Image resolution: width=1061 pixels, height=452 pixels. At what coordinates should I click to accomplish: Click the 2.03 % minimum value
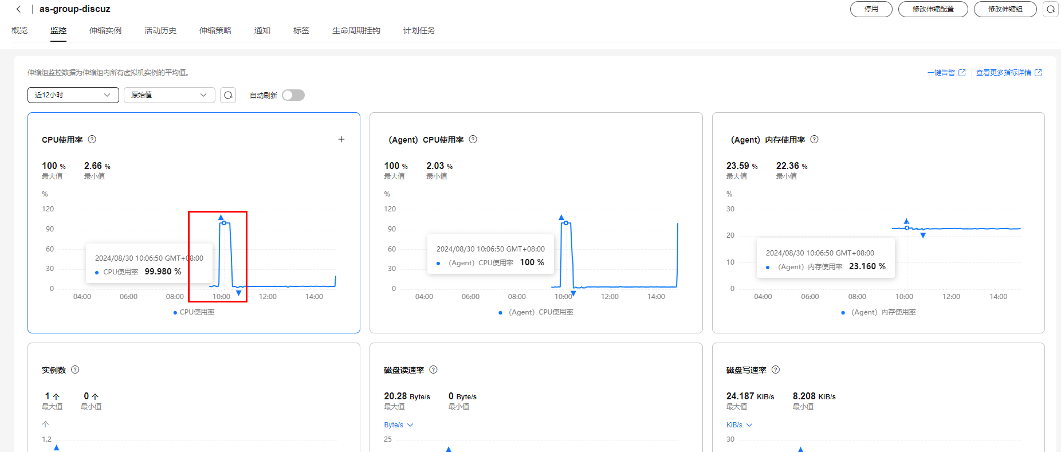(x=439, y=166)
